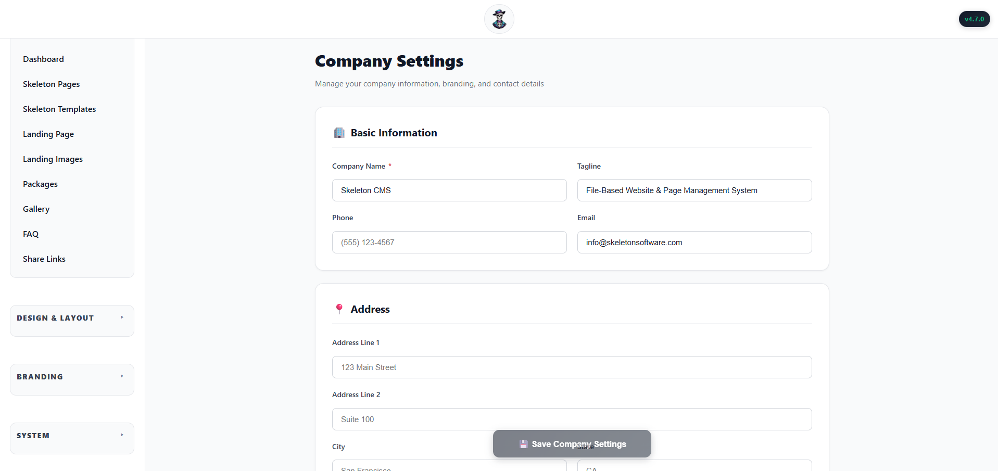Viewport: 998px width, 471px height.
Task: Click the building icon beside Basic Information
Action: point(339,133)
